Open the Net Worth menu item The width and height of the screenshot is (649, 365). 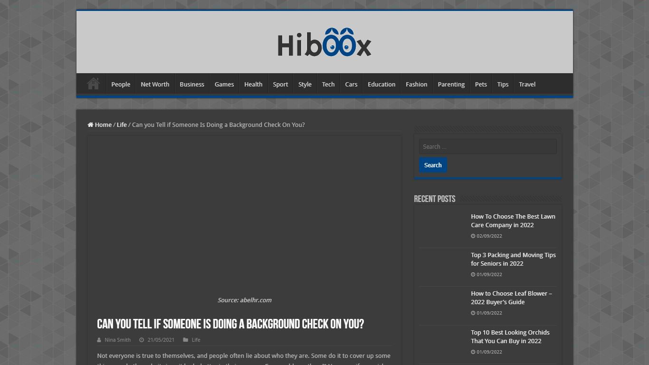coord(155,84)
